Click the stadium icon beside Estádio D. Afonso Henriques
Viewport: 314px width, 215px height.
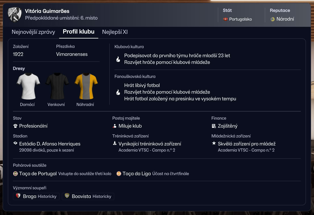(15, 143)
